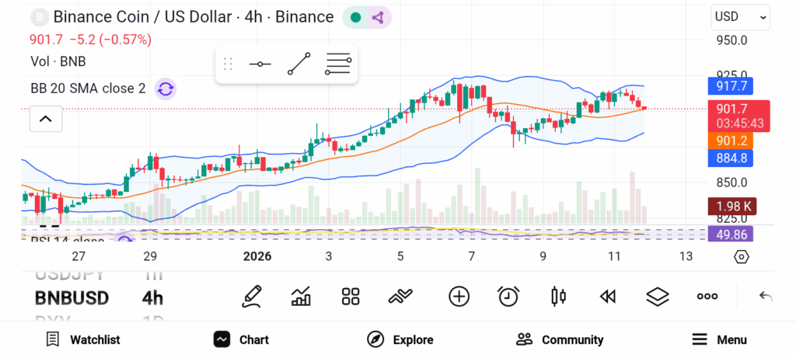Open the Indicators chart icon
Viewport: 796px width, 358px height.
pyautogui.click(x=301, y=296)
